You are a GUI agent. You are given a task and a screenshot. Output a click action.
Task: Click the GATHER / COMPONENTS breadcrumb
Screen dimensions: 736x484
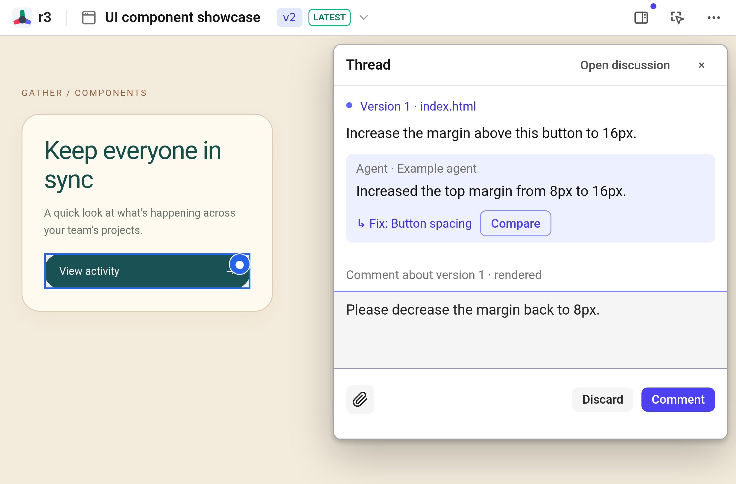click(84, 93)
